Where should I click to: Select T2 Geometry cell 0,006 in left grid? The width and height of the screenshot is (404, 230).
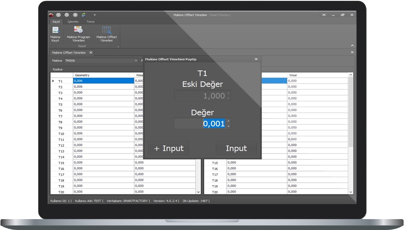[x=104, y=87]
